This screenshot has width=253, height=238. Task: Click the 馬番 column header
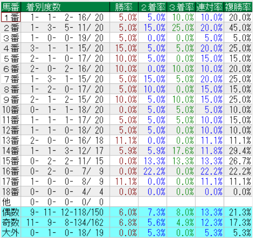[x=11, y=7]
